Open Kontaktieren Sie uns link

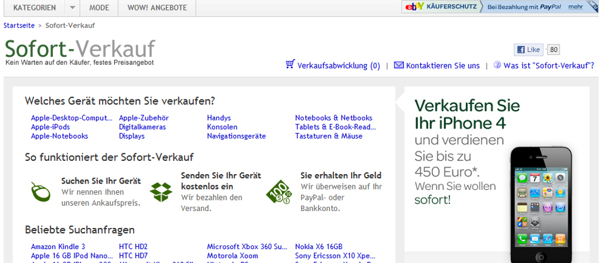coord(443,65)
